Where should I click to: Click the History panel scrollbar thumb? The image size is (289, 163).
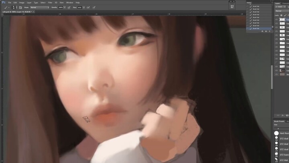273,27
